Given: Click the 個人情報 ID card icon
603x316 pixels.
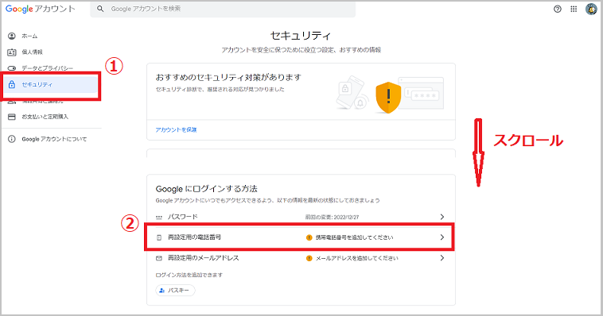Looking at the screenshot, I should (x=12, y=52).
